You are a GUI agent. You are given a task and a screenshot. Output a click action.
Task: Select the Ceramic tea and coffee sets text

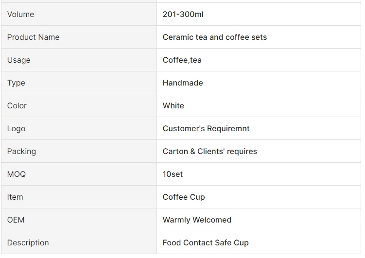point(214,37)
